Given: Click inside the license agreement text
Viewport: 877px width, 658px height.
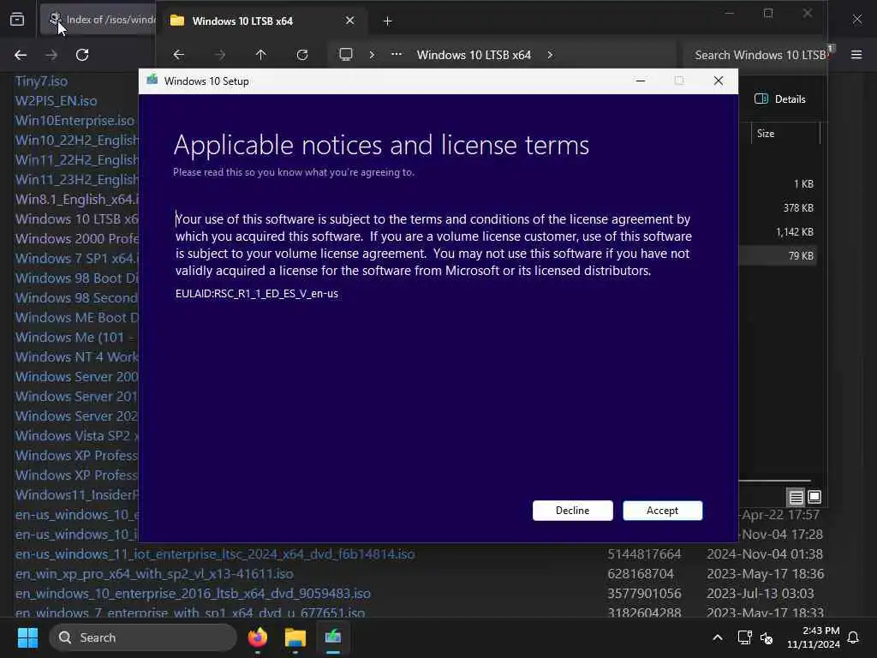Looking at the screenshot, I should pyautogui.click(x=433, y=244).
